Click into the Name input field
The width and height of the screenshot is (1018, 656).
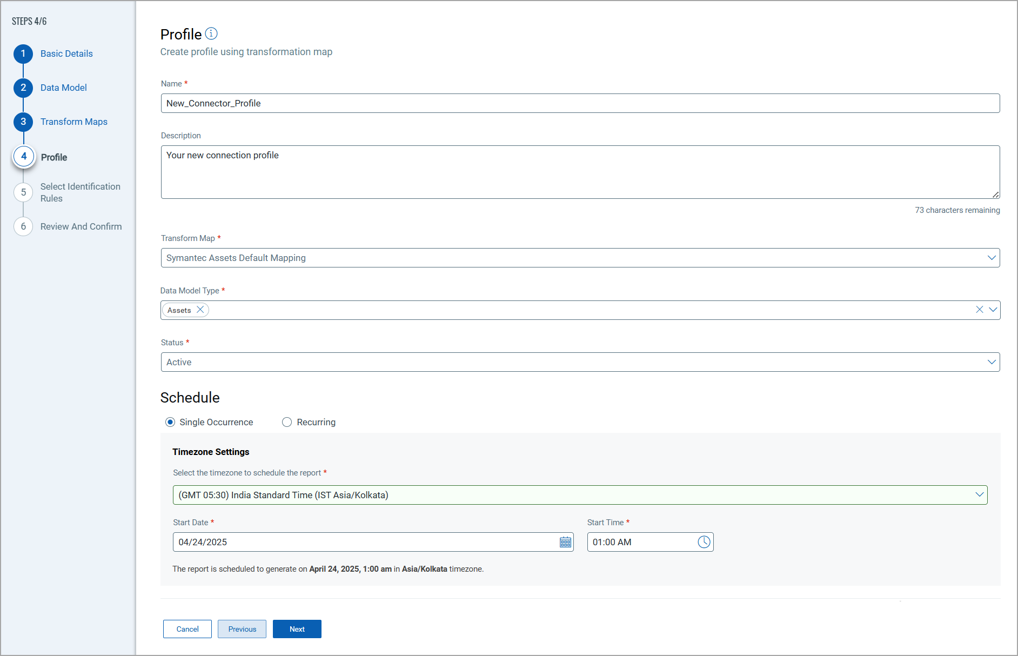click(580, 103)
